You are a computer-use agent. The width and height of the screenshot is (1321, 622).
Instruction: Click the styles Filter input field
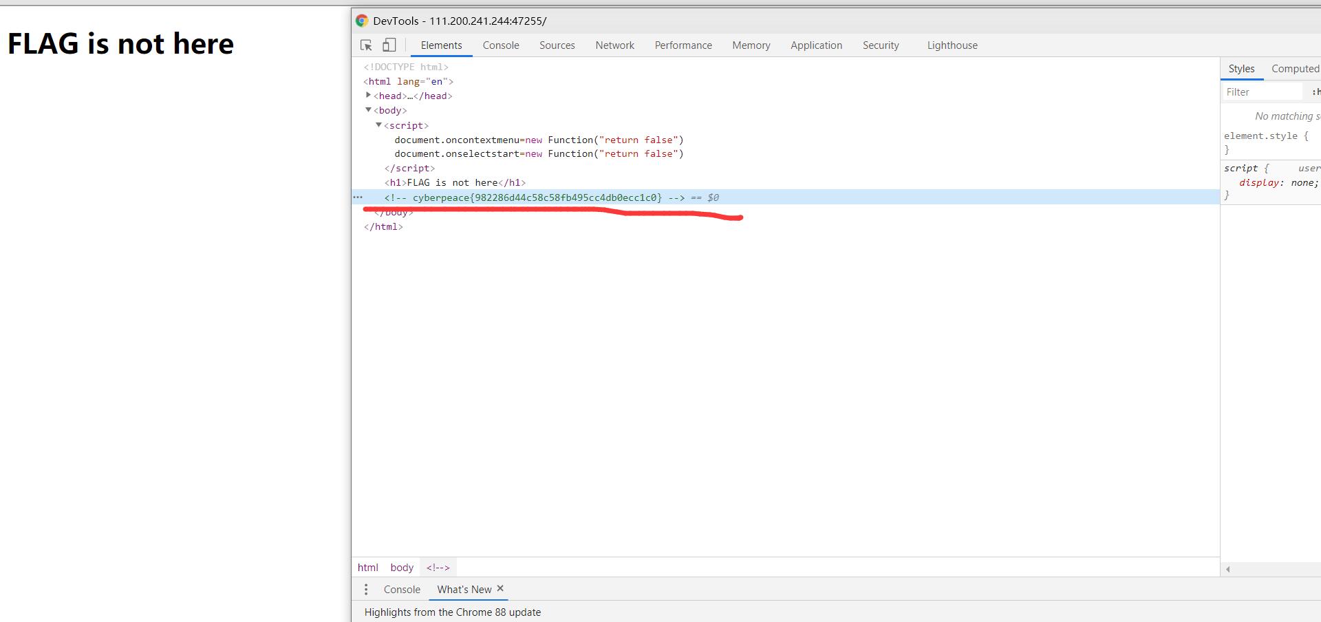click(1263, 92)
